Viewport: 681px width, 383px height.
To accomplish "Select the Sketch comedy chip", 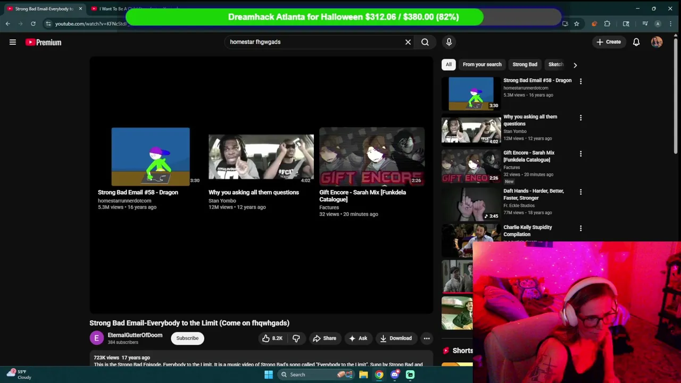I will 555,64.
